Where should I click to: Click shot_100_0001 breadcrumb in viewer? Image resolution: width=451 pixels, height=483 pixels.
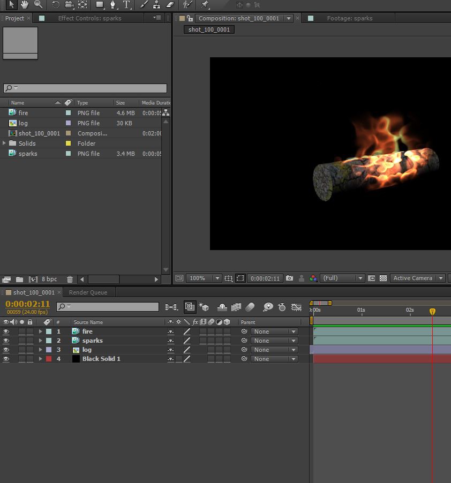click(x=209, y=29)
